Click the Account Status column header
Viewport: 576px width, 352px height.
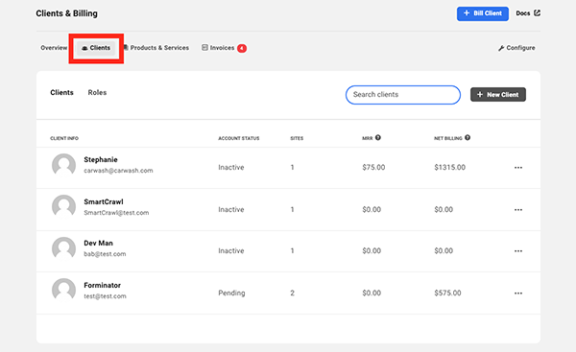coord(239,138)
